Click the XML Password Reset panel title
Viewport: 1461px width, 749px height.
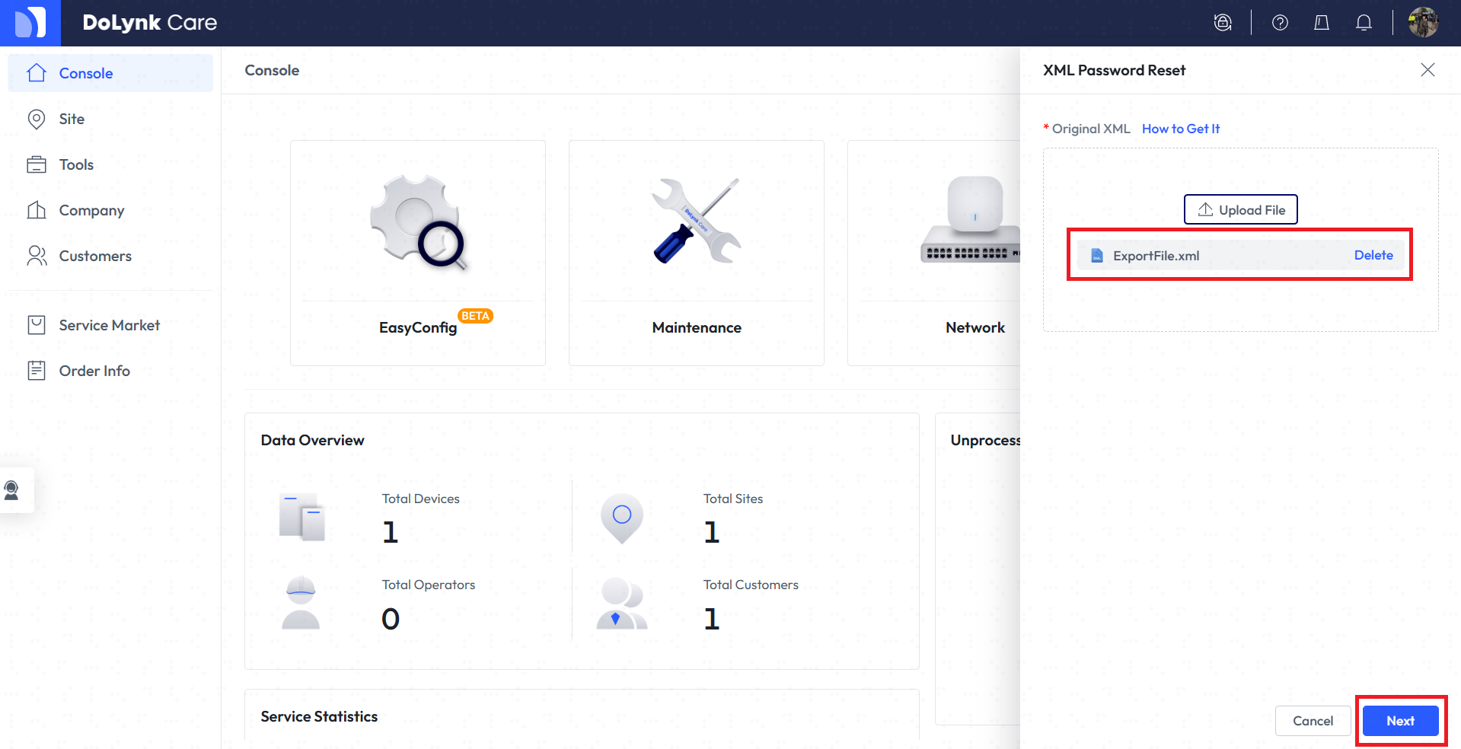click(x=1114, y=70)
